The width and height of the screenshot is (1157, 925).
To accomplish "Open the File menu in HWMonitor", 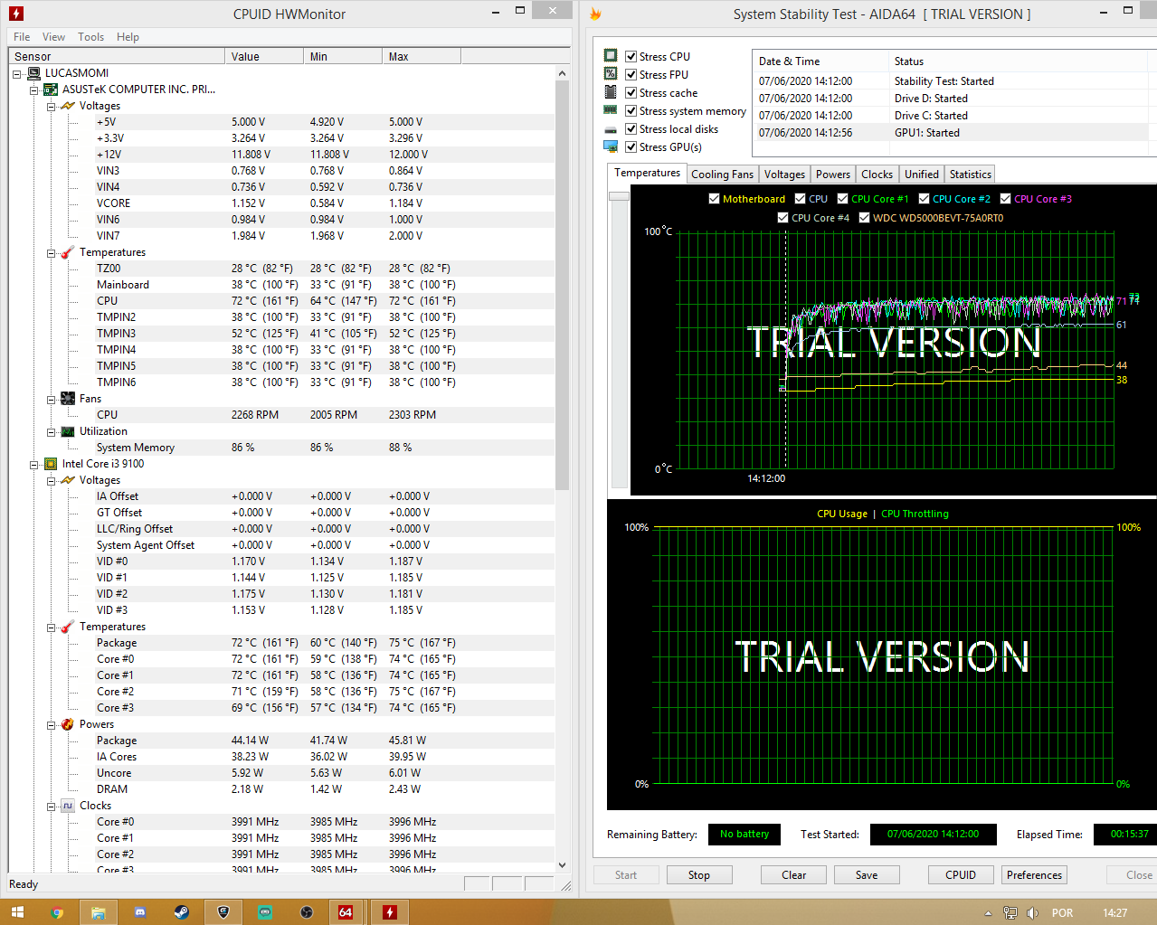I will pos(22,37).
